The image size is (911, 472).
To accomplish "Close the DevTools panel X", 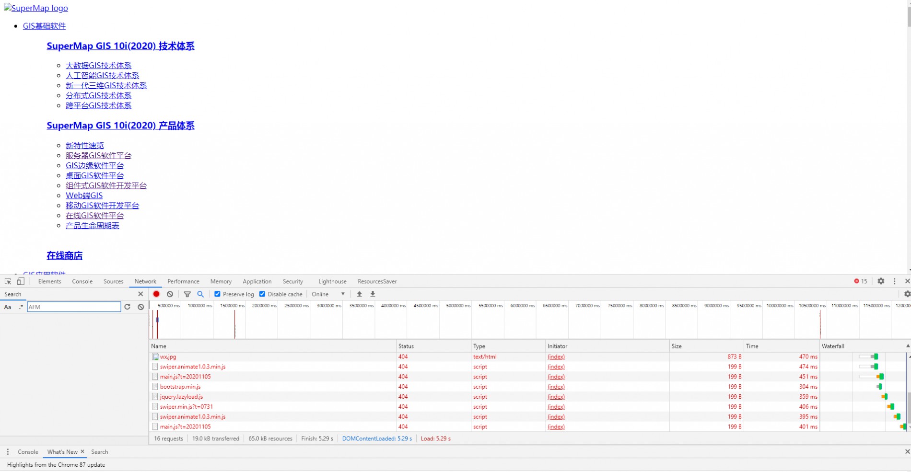I will point(907,281).
